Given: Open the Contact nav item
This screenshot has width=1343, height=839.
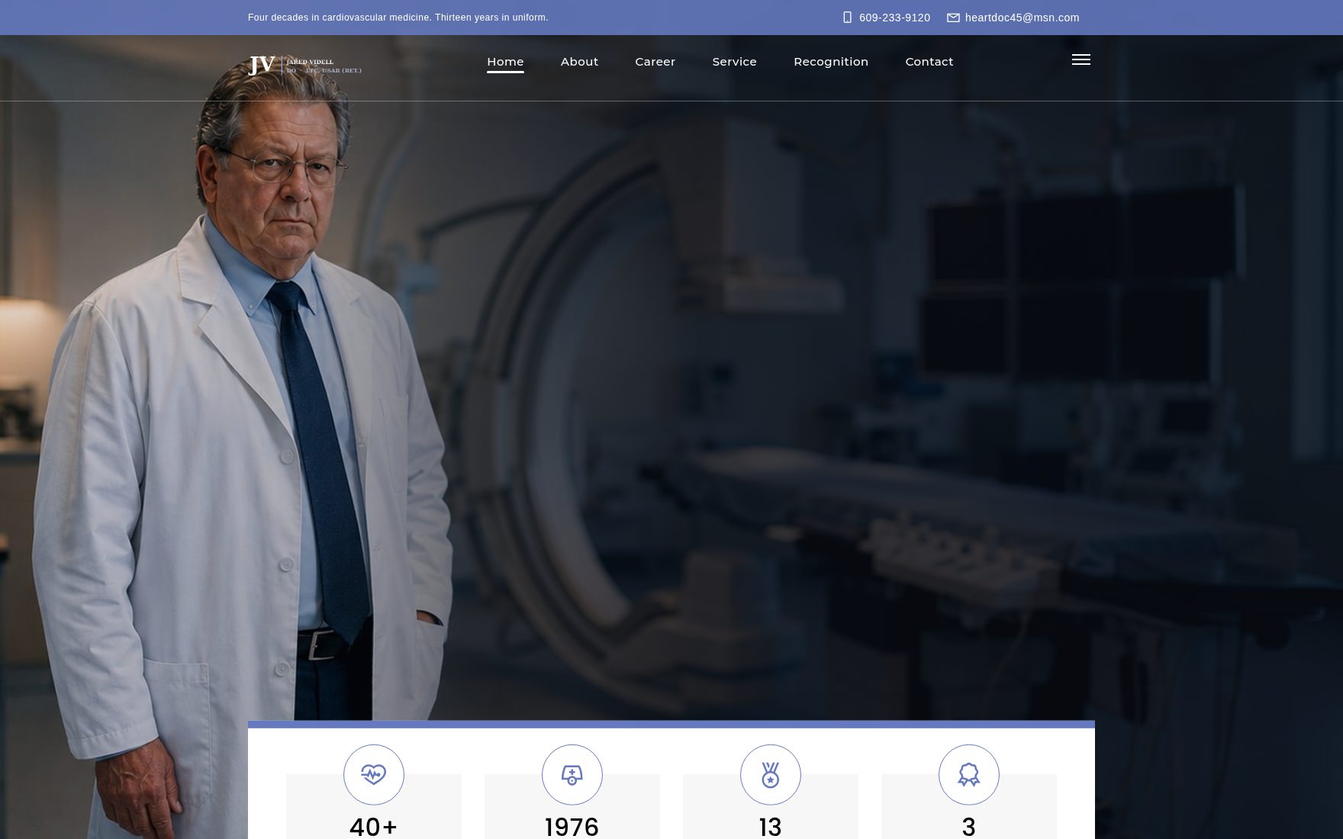Looking at the screenshot, I should 929,62.
